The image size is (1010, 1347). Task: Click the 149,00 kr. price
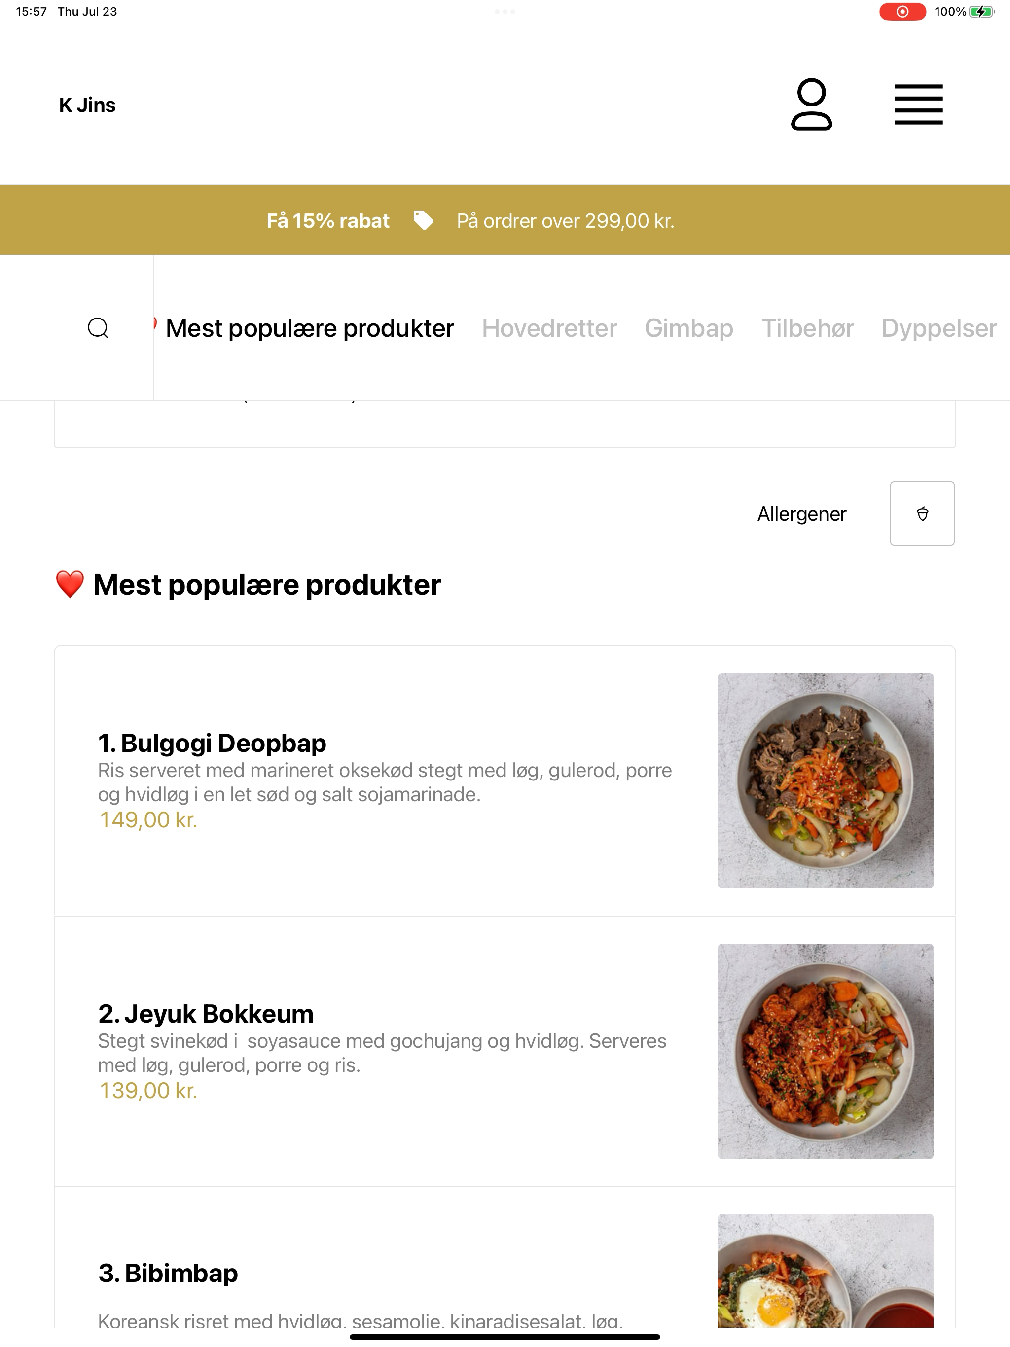(148, 820)
